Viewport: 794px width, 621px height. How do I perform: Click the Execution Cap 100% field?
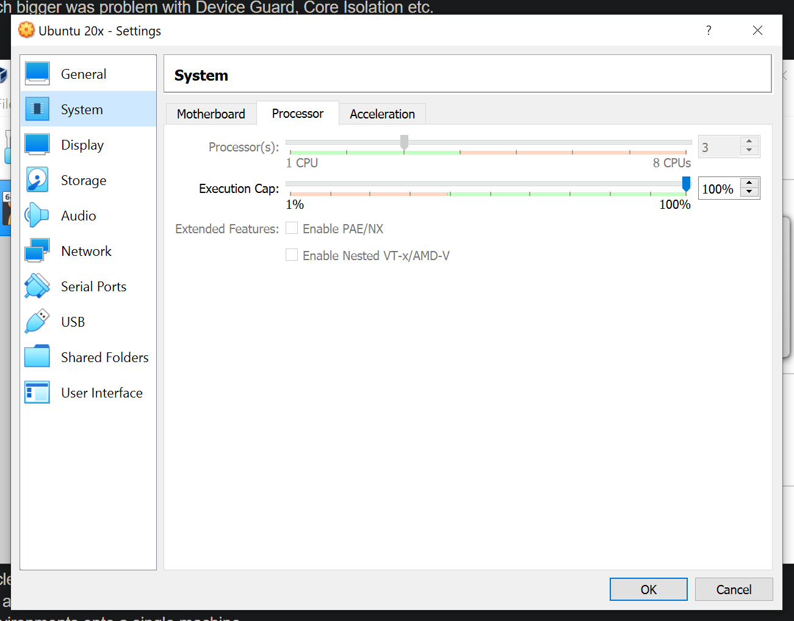pyautogui.click(x=720, y=189)
